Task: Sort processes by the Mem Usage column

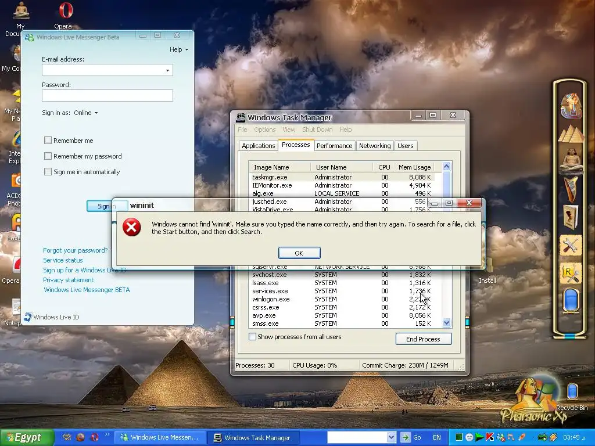Action: click(x=414, y=167)
